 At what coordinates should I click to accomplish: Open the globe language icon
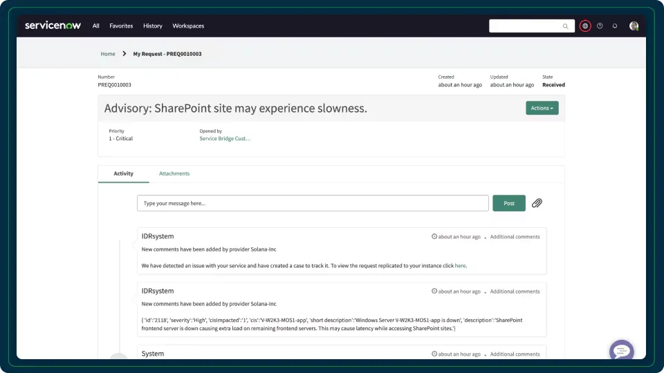(x=585, y=26)
